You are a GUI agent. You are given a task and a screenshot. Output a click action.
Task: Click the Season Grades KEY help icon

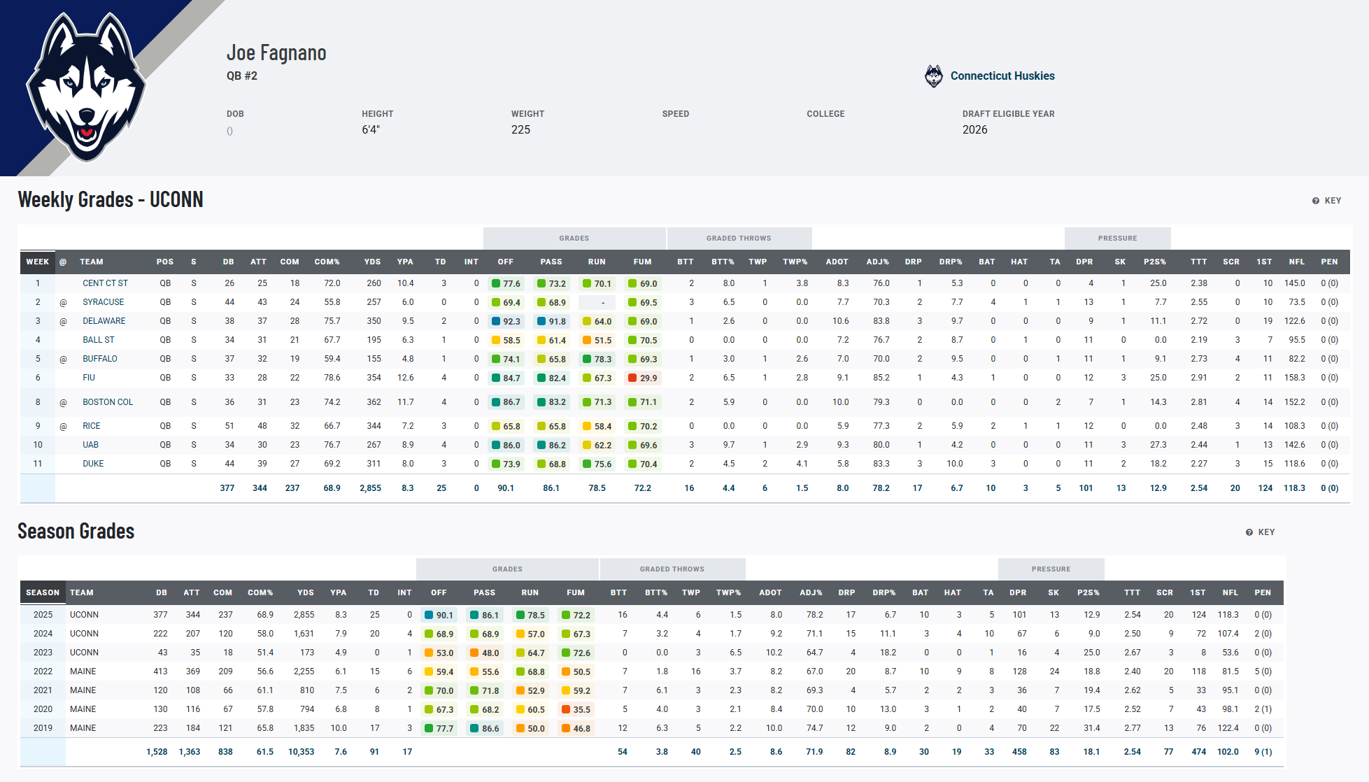tap(1249, 532)
